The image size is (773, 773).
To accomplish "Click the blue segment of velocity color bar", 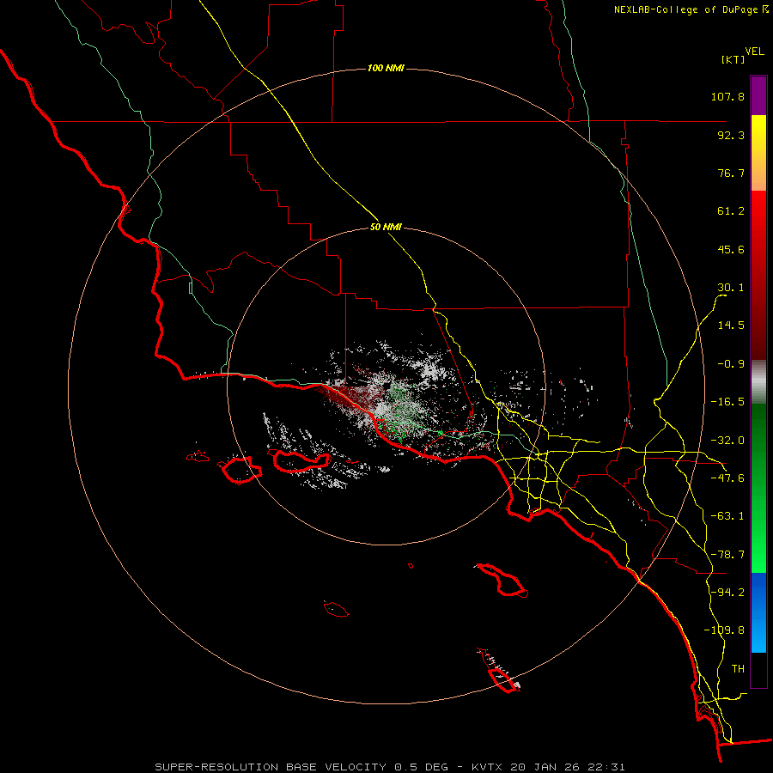I will tap(758, 612).
